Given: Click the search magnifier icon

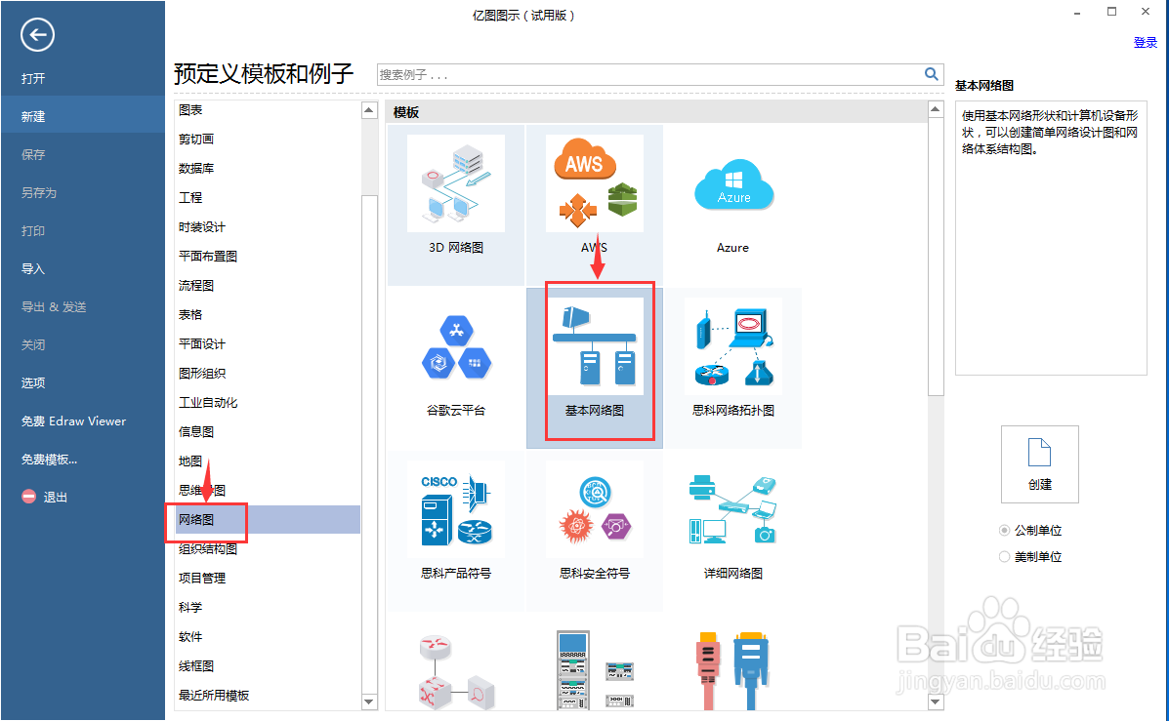Looking at the screenshot, I should (931, 74).
